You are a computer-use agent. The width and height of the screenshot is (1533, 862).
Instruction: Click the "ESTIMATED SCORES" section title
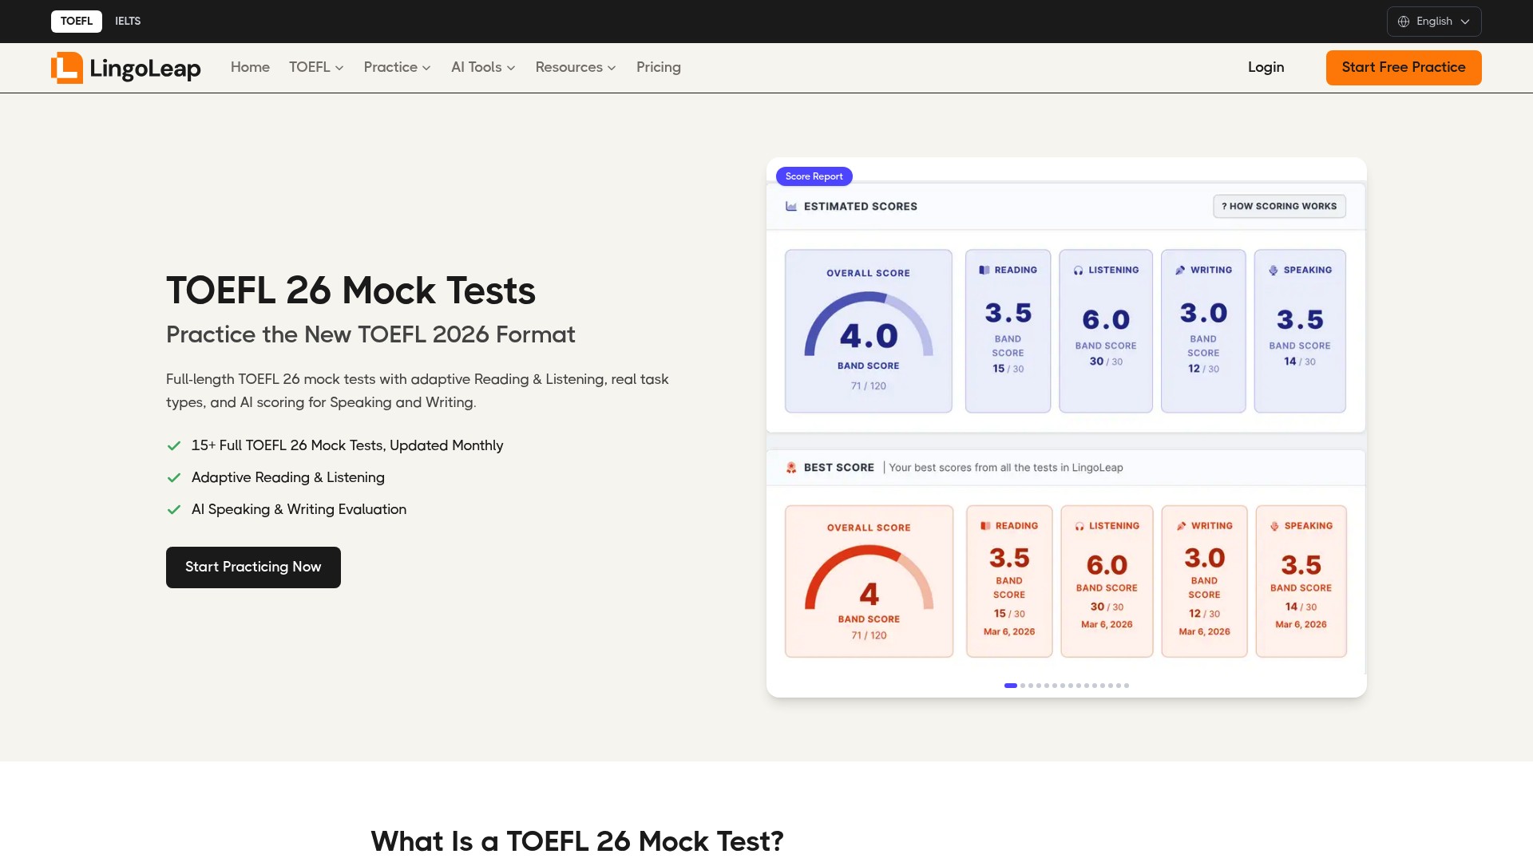point(861,206)
